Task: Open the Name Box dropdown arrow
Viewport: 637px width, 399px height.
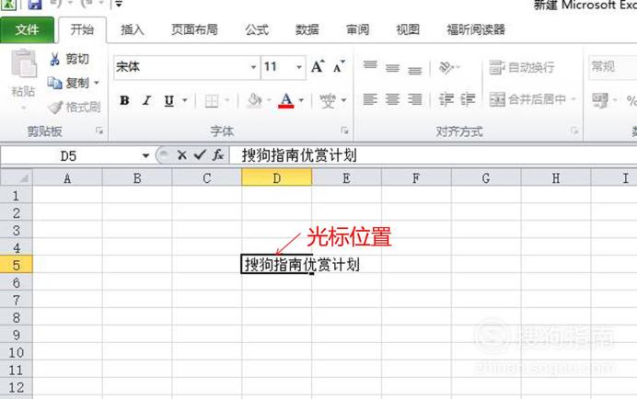Action: [145, 156]
